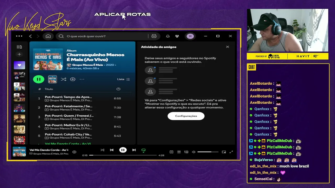Viewport: 335px width, 188px height.
Task: Click the album preview thumbnail beside pause
Action: click(52, 79)
